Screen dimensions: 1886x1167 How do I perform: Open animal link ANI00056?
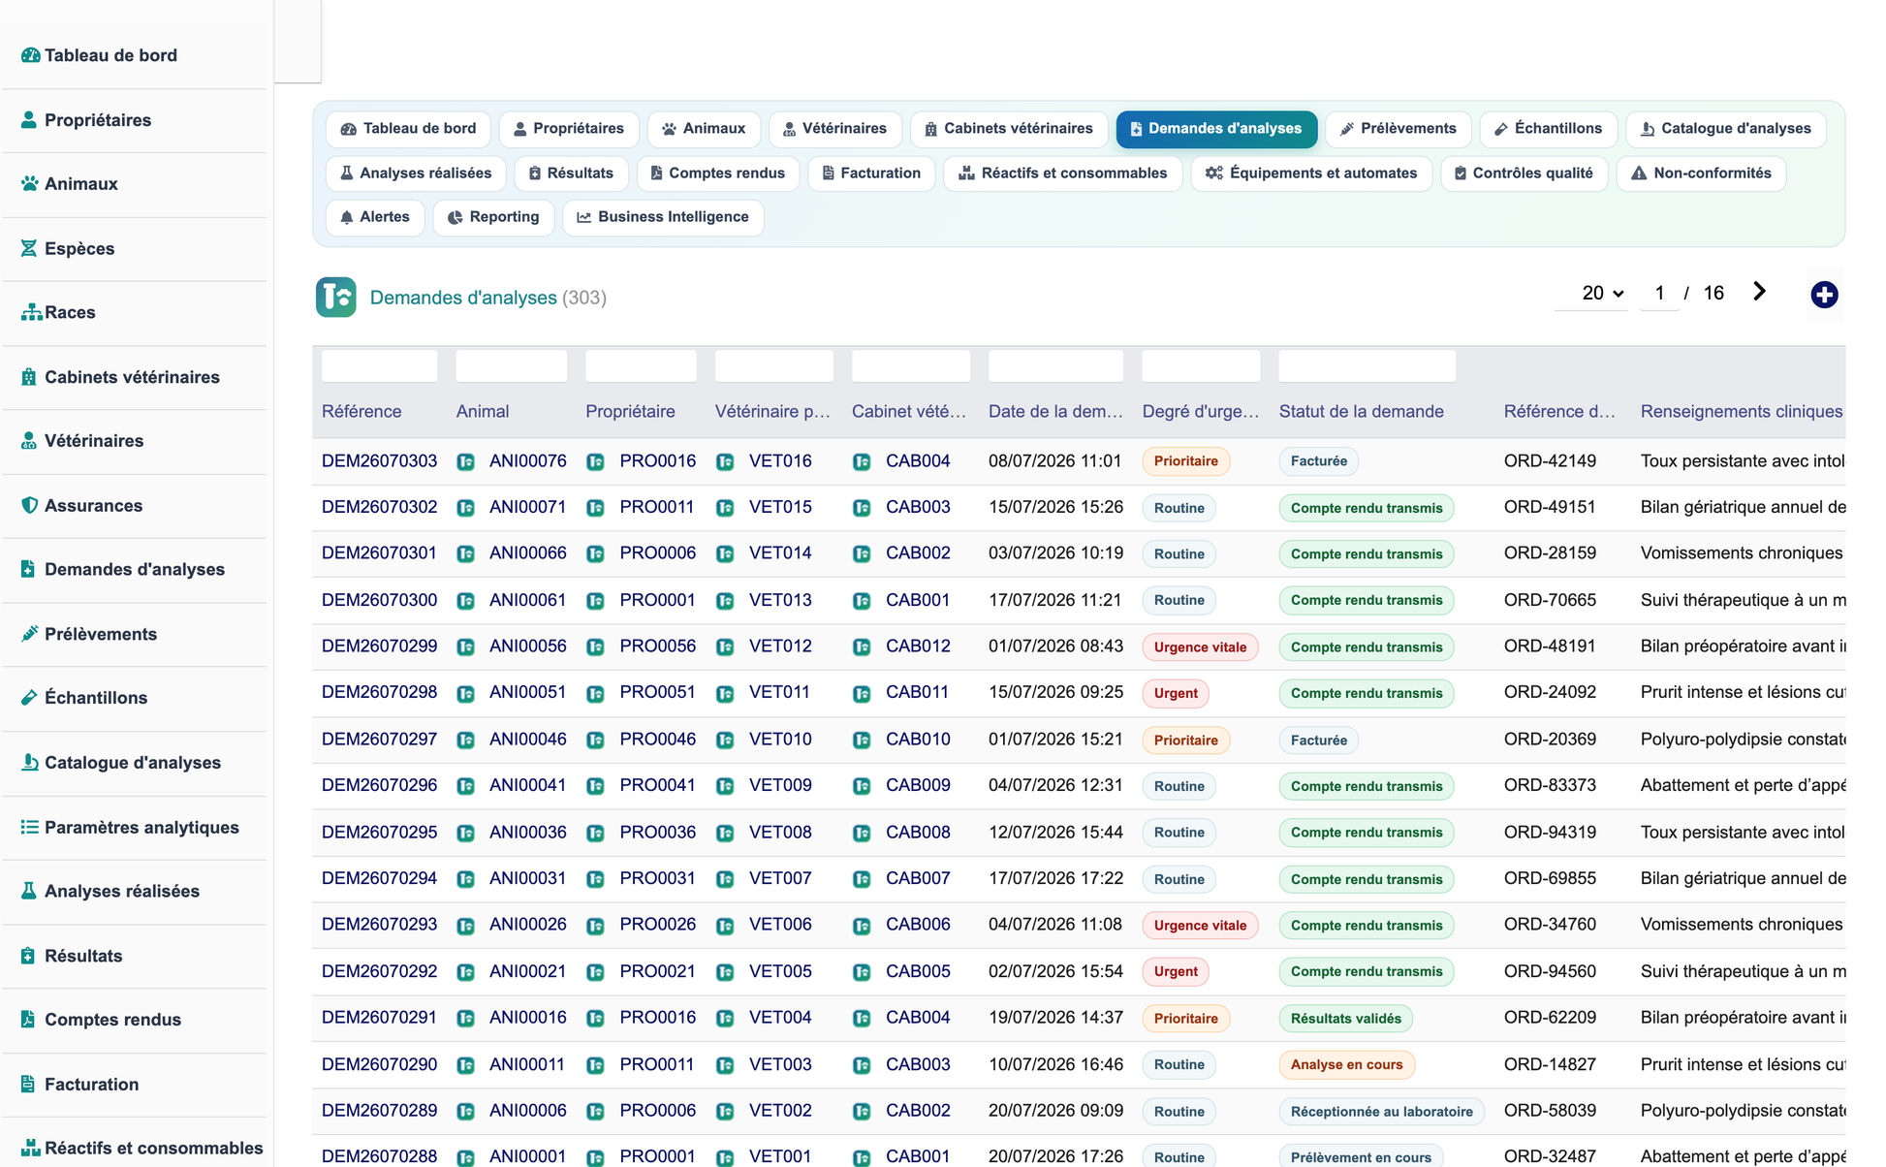tap(527, 647)
